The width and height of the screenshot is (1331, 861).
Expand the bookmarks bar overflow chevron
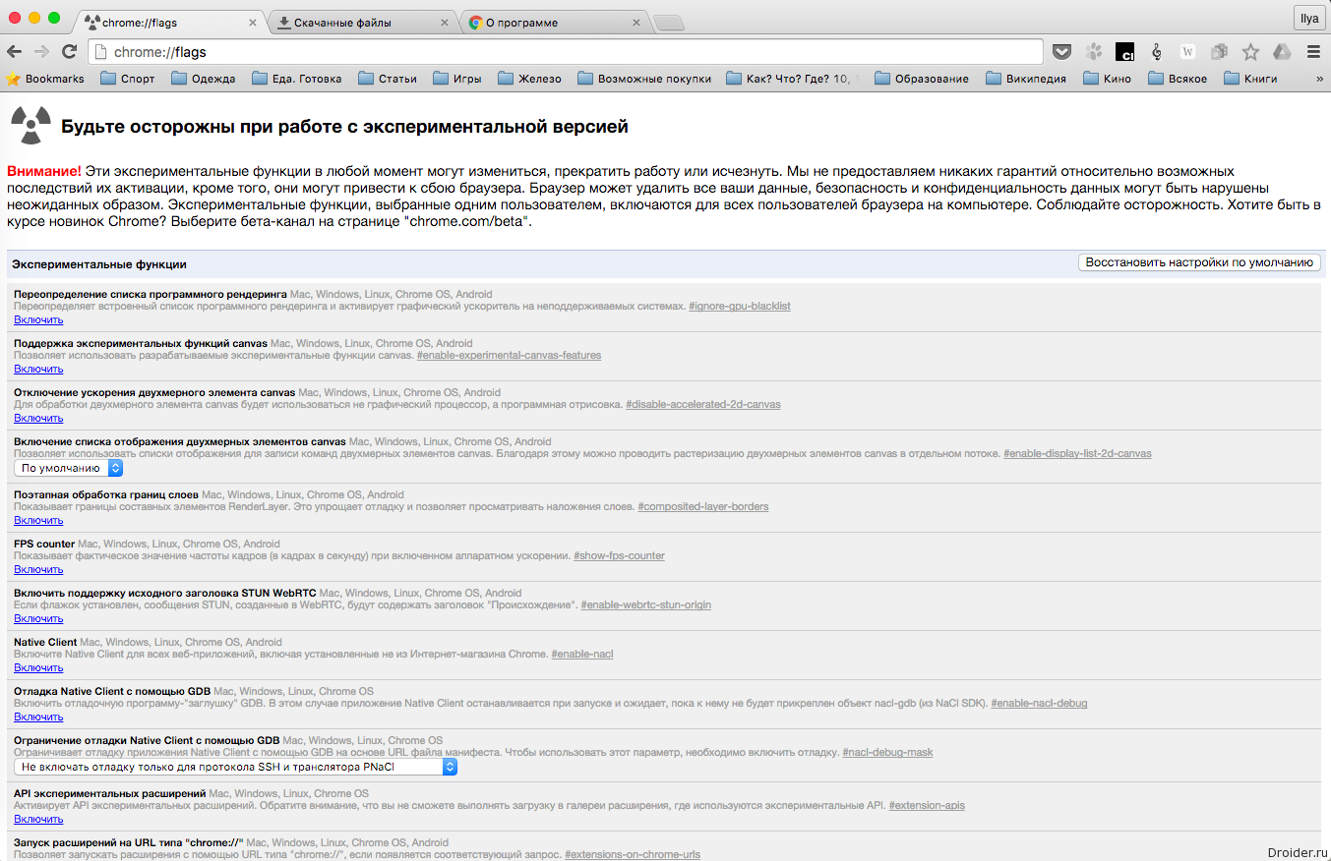(1317, 79)
